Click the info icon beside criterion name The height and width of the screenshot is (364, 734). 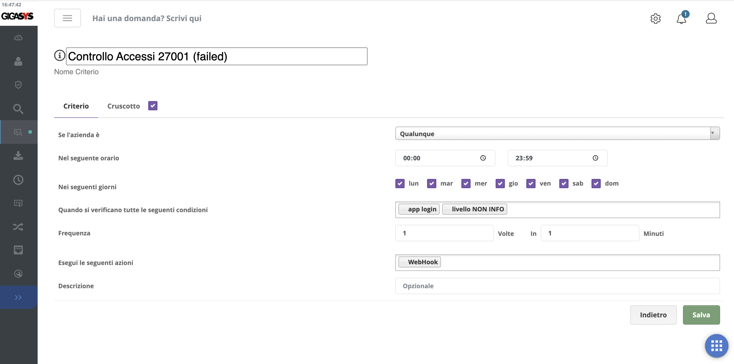[60, 55]
